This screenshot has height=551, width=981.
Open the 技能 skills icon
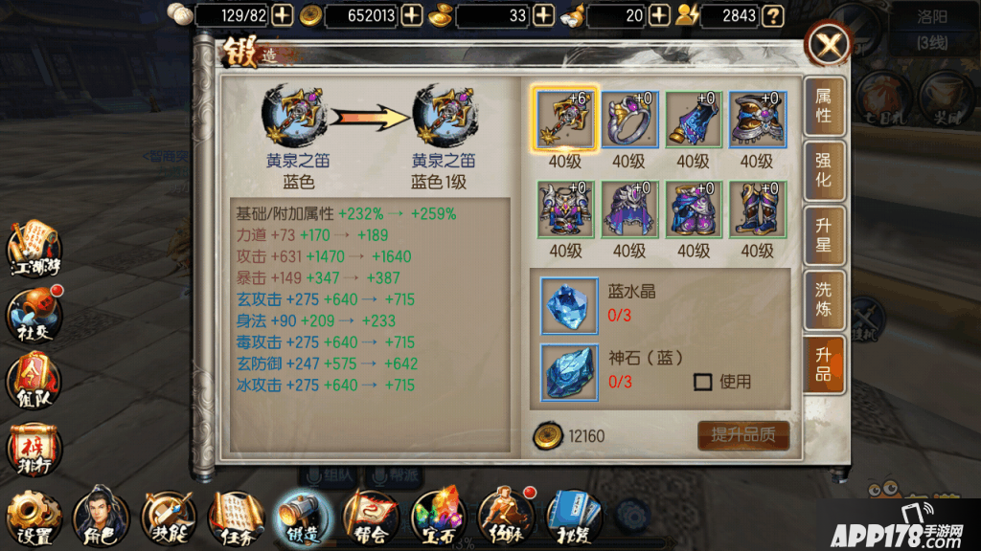click(x=169, y=518)
